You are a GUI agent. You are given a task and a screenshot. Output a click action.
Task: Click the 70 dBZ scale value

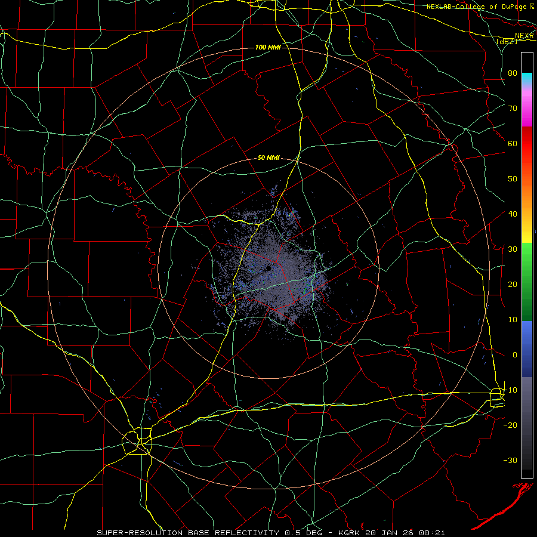coord(513,108)
